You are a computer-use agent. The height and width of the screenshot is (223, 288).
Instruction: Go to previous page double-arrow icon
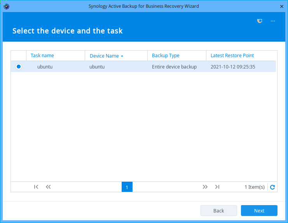[x=48, y=187]
